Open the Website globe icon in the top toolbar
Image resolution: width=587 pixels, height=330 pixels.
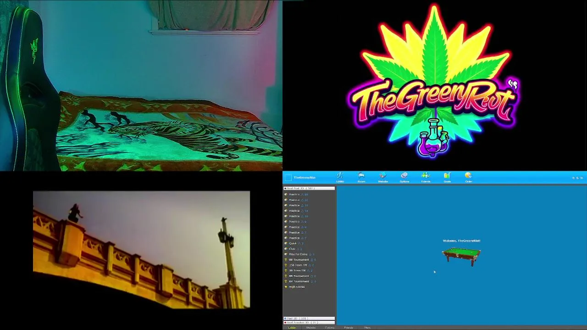(383, 177)
